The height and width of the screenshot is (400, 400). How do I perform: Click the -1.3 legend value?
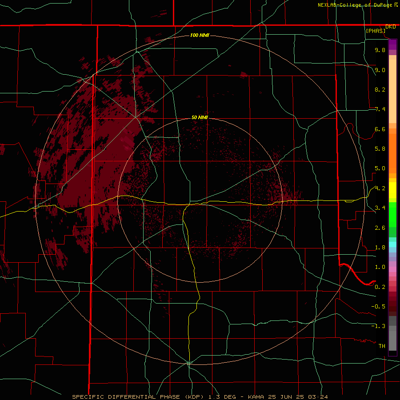click(378, 326)
